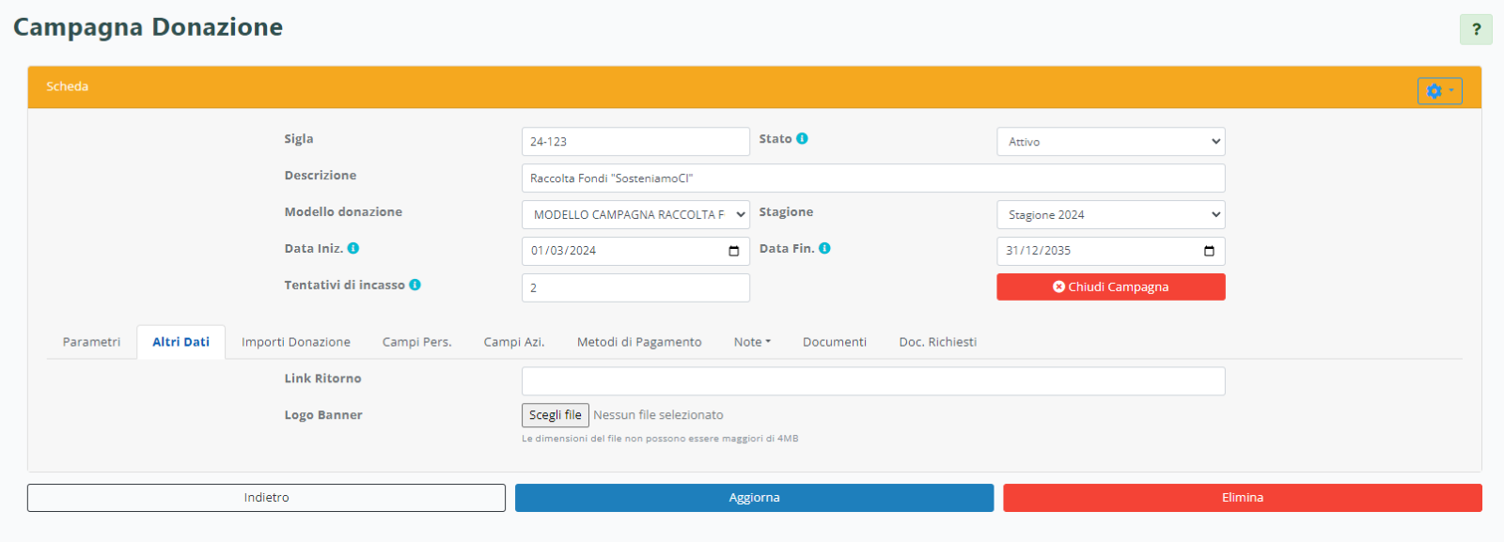1504x542 pixels.
Task: Open the Metodi di Pagamento tab
Action: tap(639, 342)
